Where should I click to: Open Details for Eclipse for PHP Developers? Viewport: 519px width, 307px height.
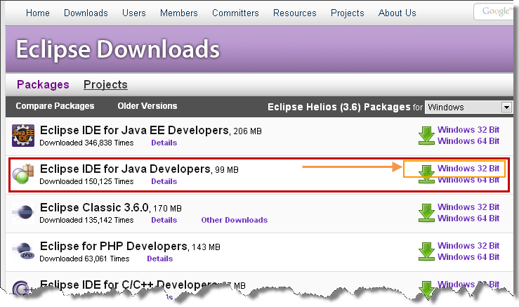(160, 259)
